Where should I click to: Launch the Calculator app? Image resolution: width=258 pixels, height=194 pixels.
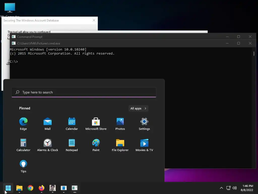[x=23, y=145]
